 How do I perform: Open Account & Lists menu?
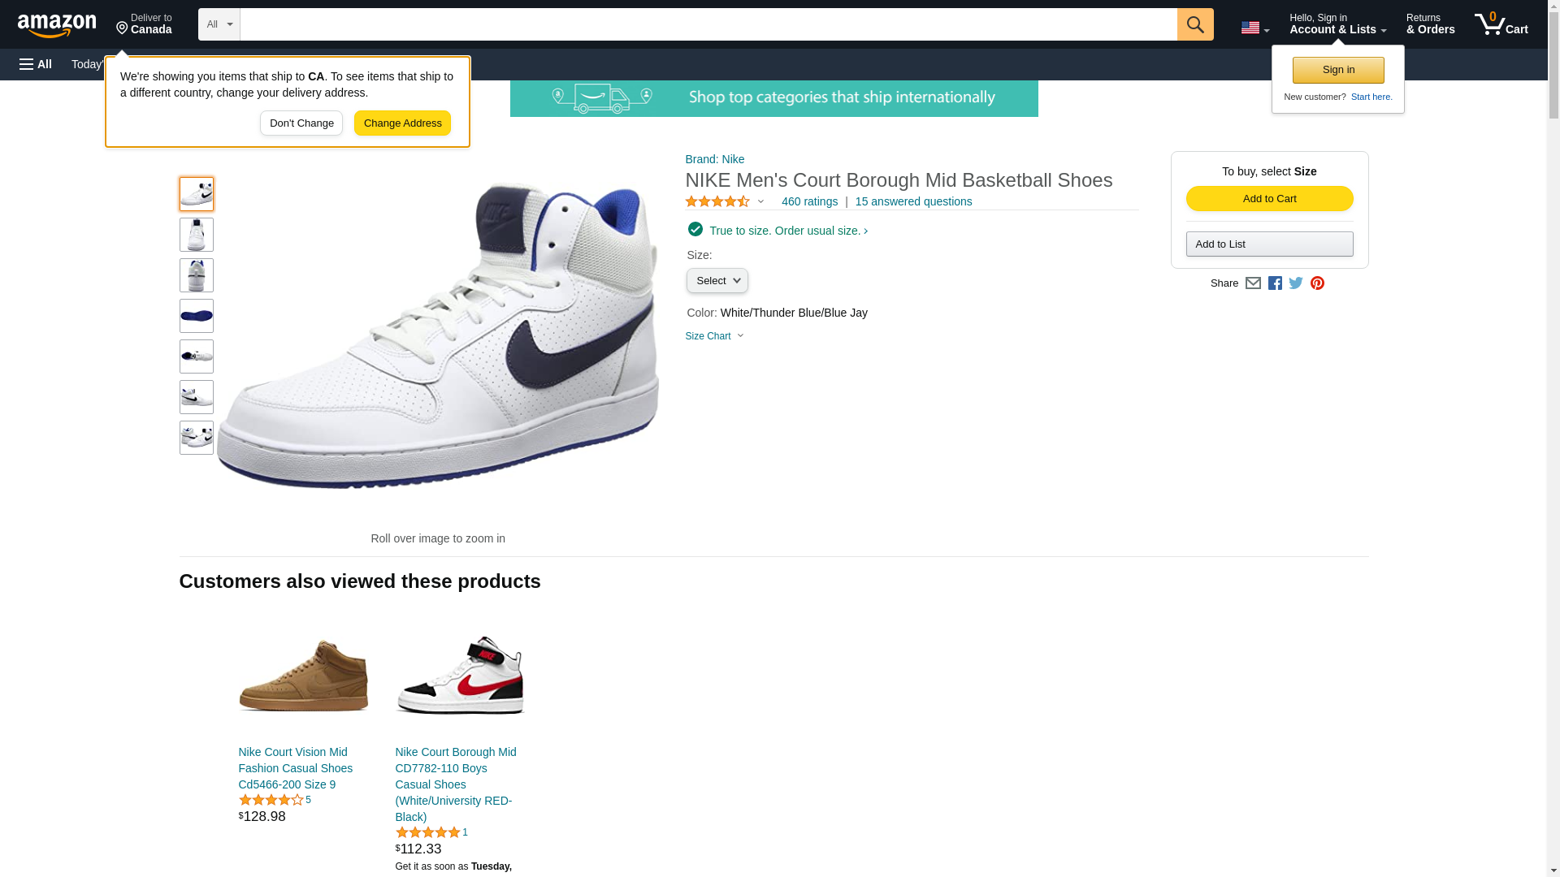[x=1337, y=24]
